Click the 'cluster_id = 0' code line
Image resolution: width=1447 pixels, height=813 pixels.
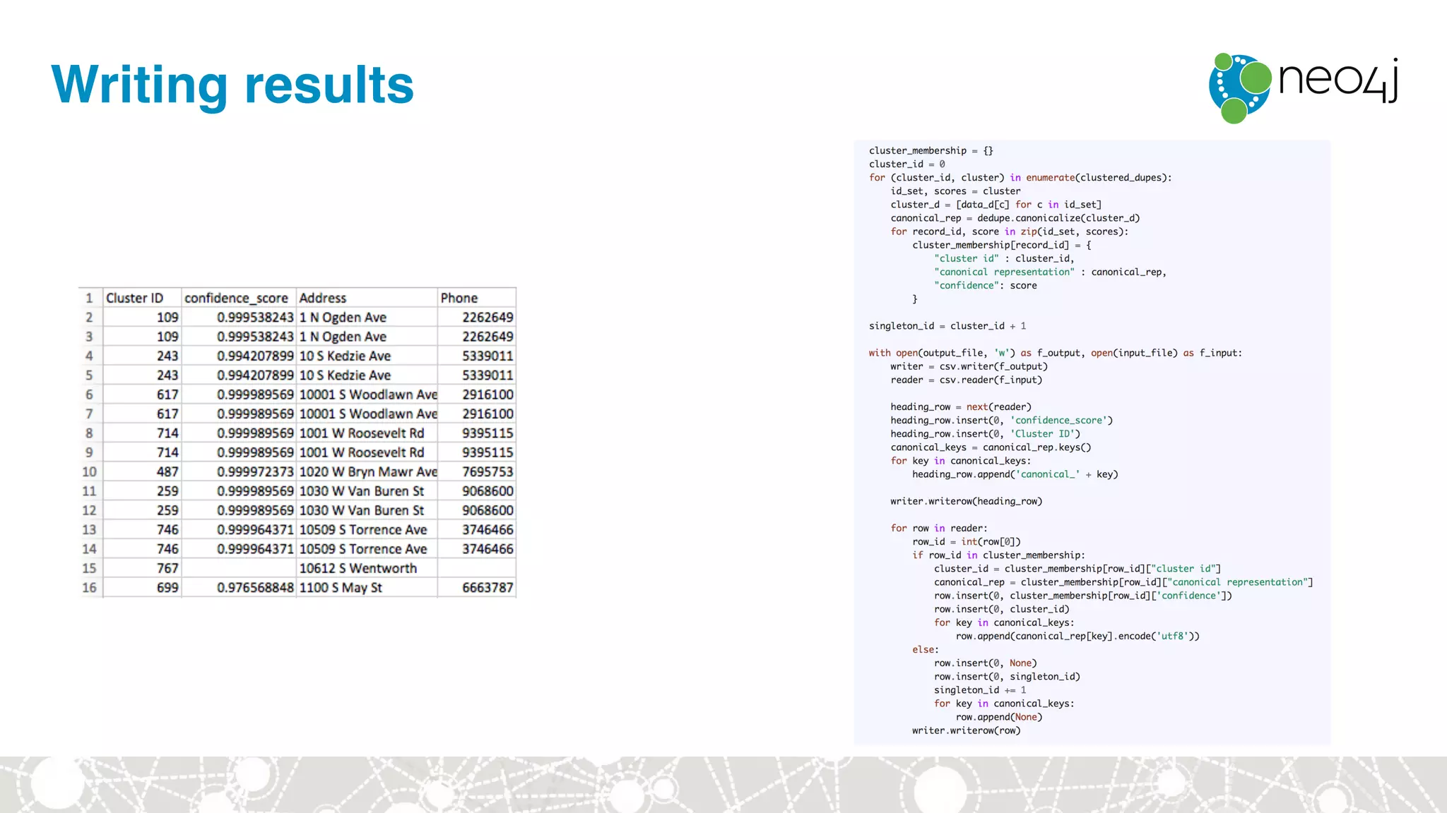pyautogui.click(x=907, y=164)
